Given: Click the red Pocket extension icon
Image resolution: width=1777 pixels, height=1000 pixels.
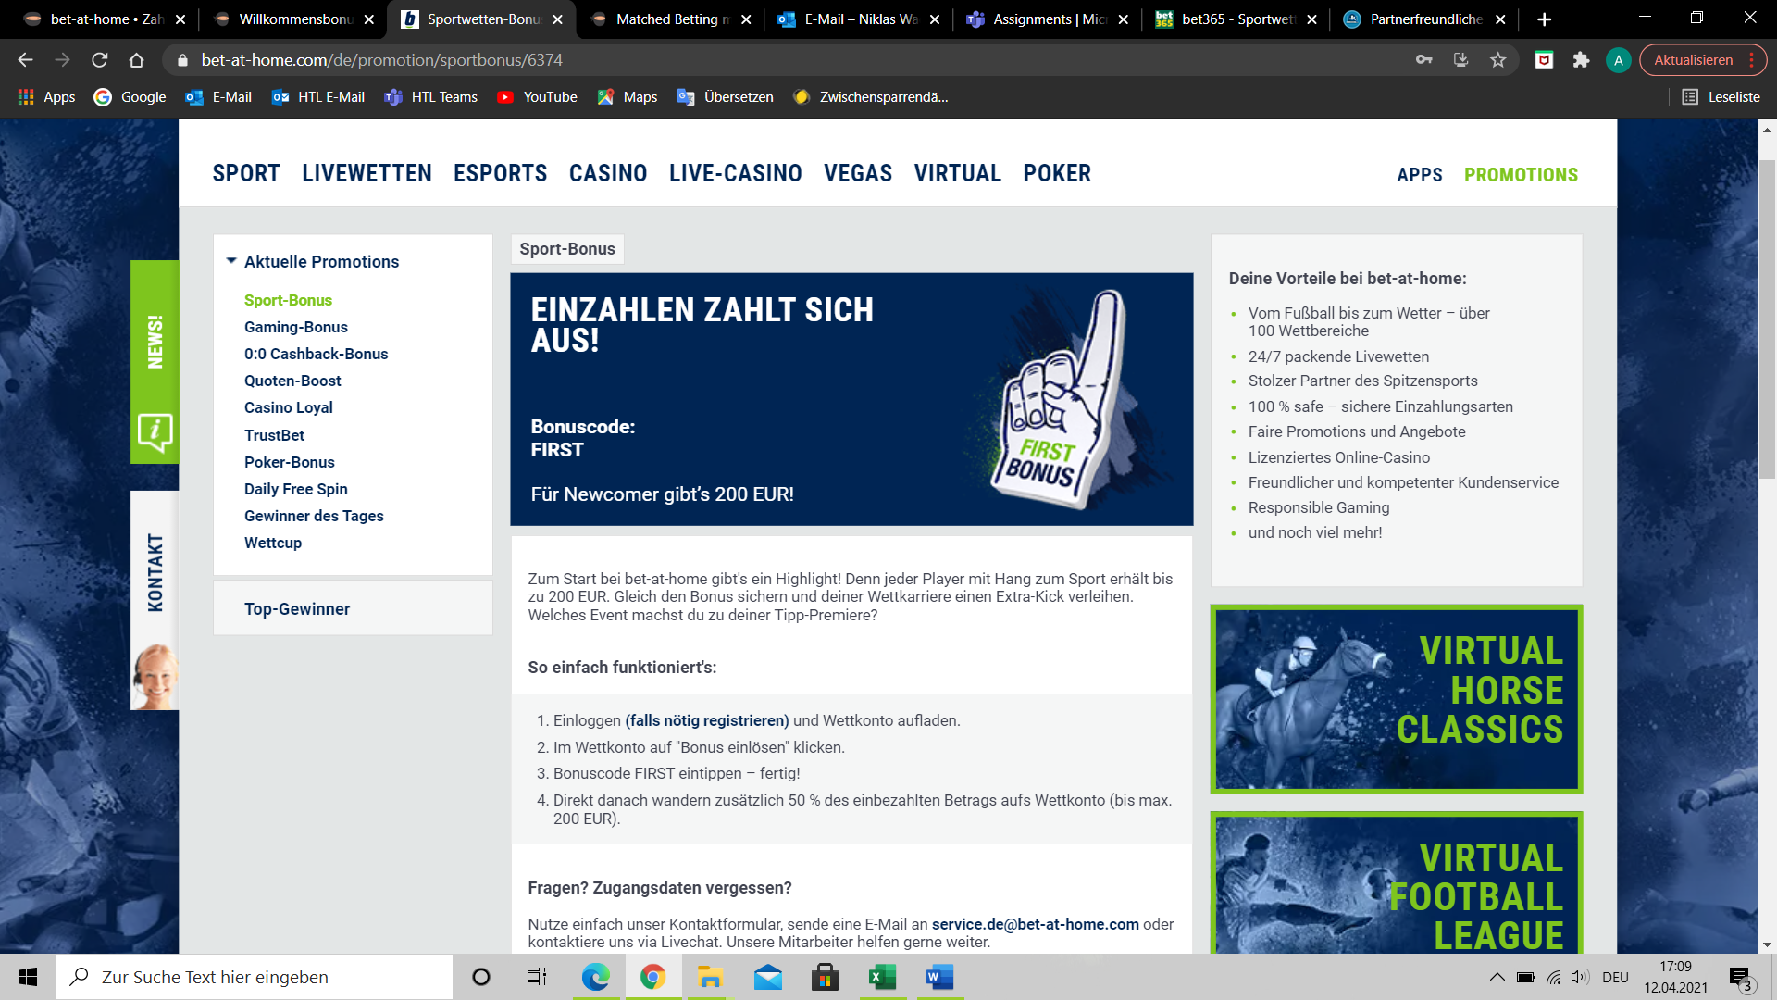Looking at the screenshot, I should (1544, 60).
